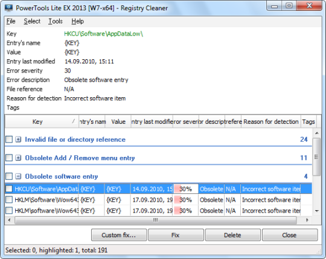This screenshot has height=259, width=326.
Task: Click the vertical scrollbar thumb
Action: tap(317, 157)
